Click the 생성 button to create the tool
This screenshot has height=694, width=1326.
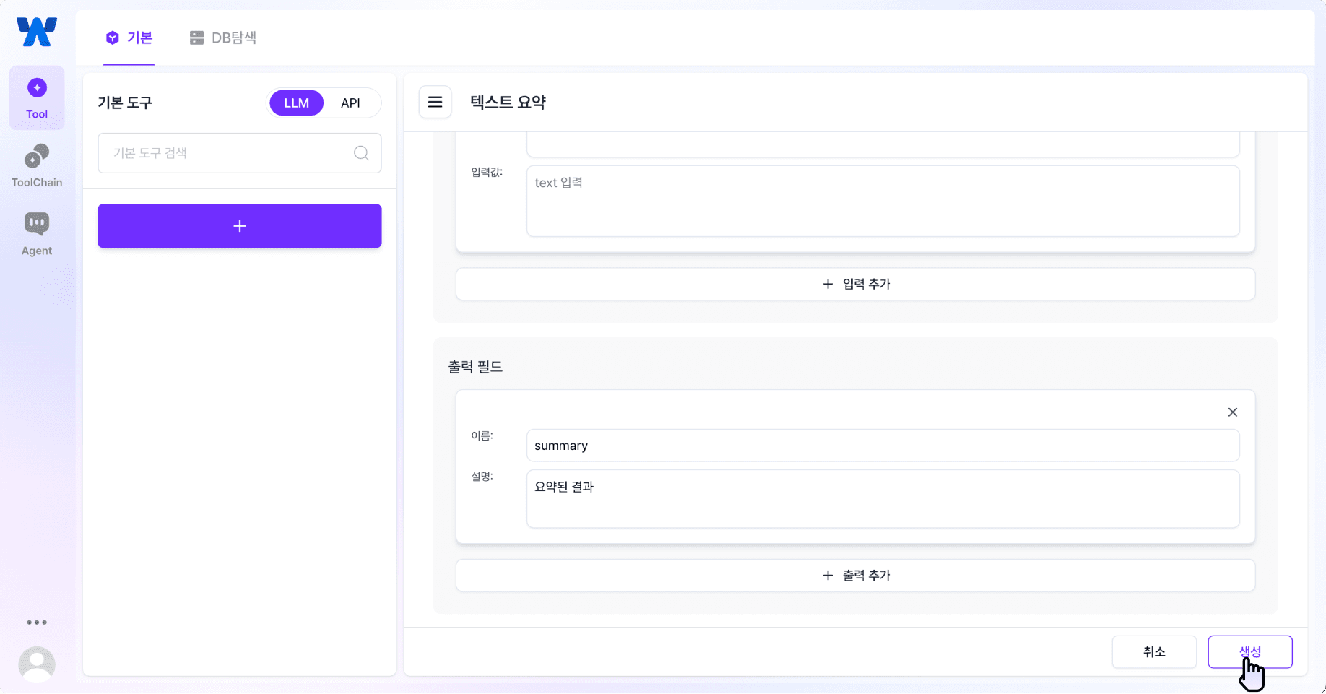coord(1250,651)
